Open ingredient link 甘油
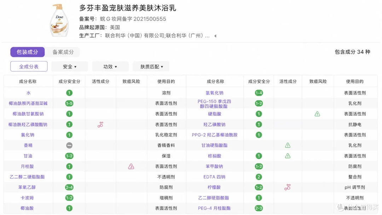Screen dimensions: 382x215 [28, 156]
